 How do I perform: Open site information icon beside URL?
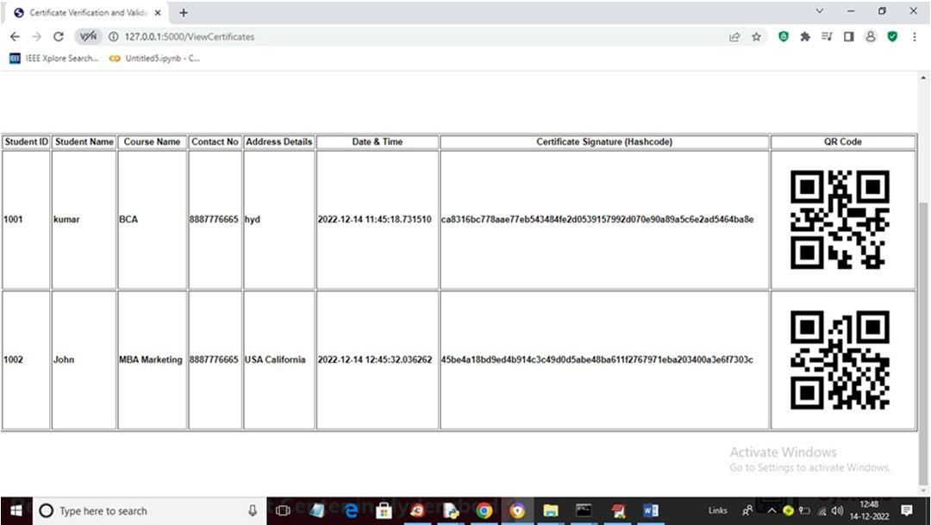point(114,37)
